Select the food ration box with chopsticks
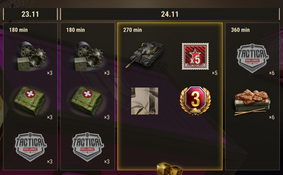The width and height of the screenshot is (283, 175). click(x=252, y=102)
